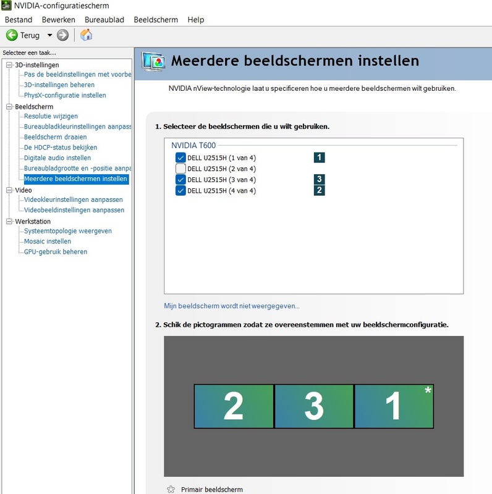Screen dimensions: 492x494
Task: Click the multi-display header icon
Action: pos(153,61)
